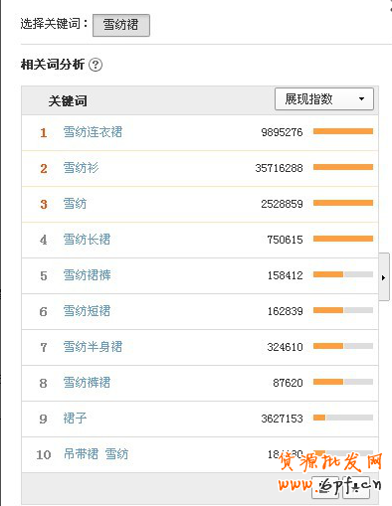This screenshot has width=392, height=506.
Task: Click the dropdown arrow of 展现指数
Action: [x=361, y=98]
